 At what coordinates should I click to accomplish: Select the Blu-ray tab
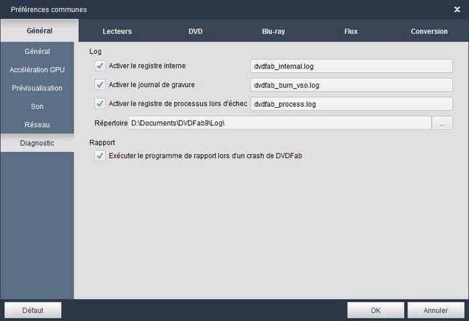(273, 31)
